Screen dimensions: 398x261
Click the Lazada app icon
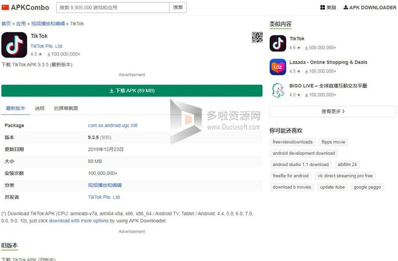click(278, 67)
